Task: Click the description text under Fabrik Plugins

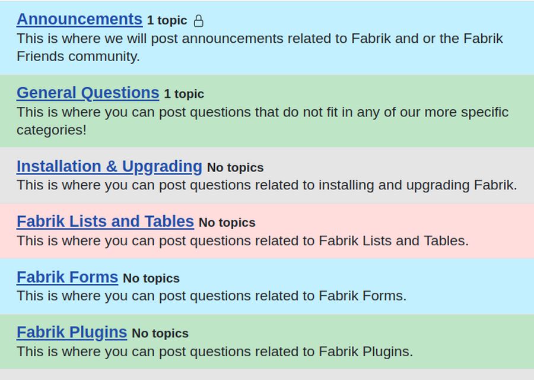Action: tap(214, 351)
